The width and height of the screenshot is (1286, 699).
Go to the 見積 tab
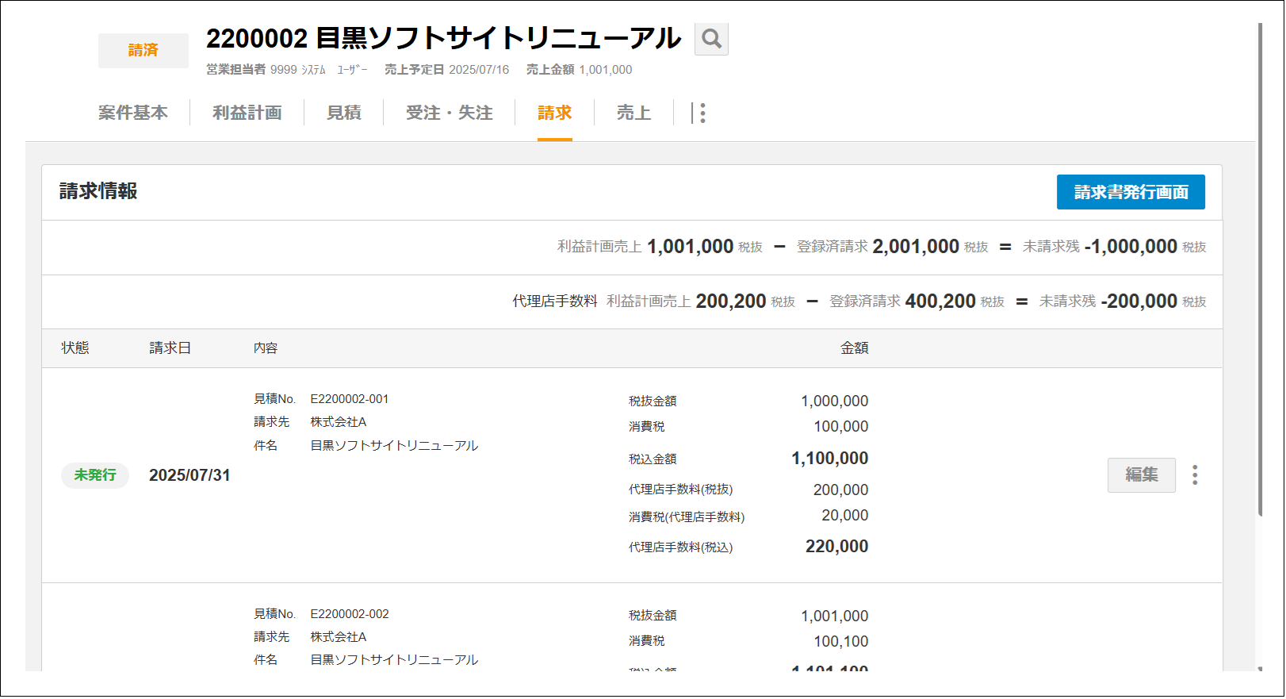344,113
